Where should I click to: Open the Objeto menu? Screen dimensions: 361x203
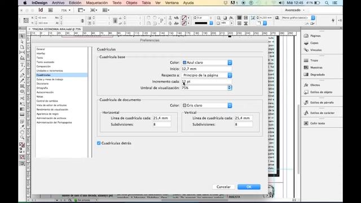point(131,3)
